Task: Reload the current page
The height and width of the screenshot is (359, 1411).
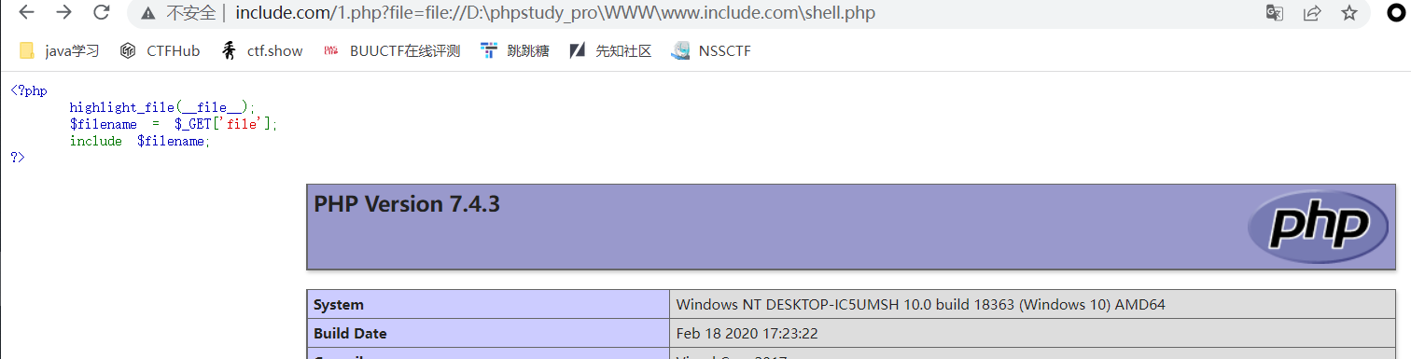Action: coord(102,13)
